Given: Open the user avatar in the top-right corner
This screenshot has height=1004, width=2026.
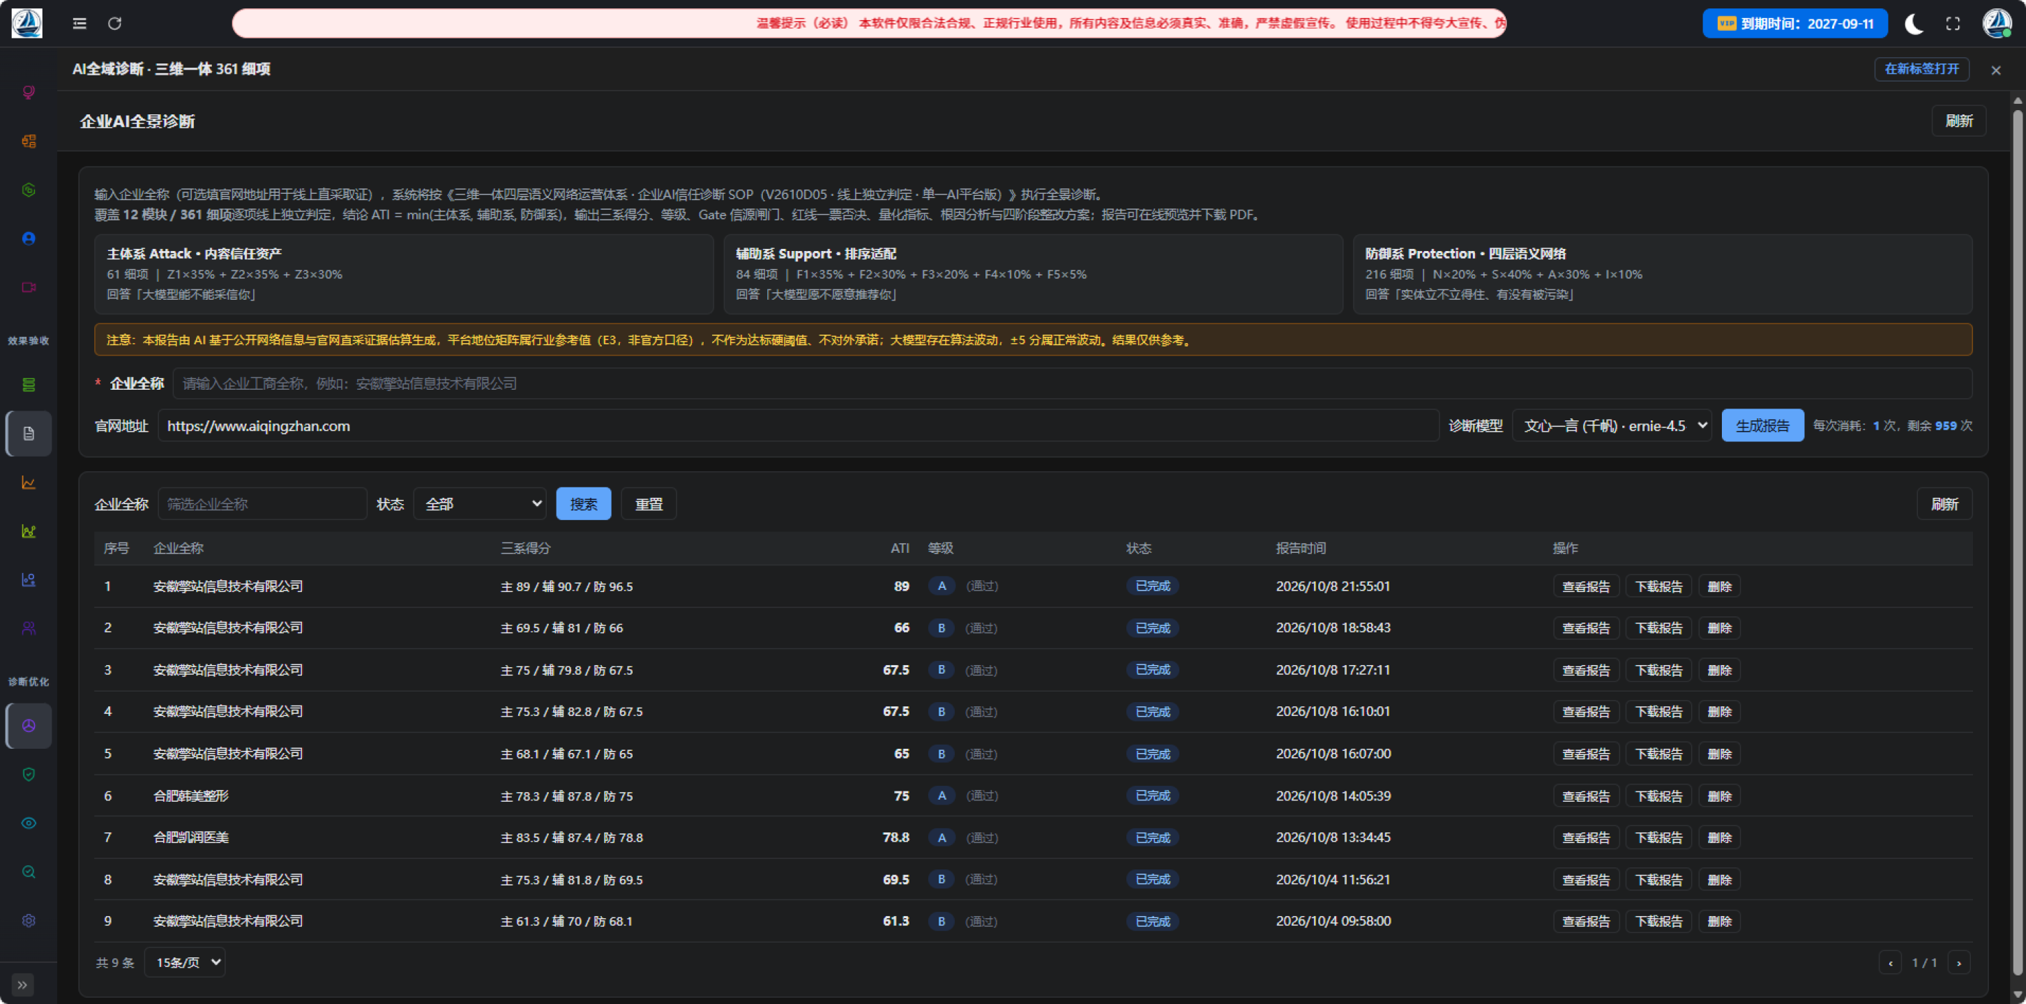Looking at the screenshot, I should (1996, 24).
